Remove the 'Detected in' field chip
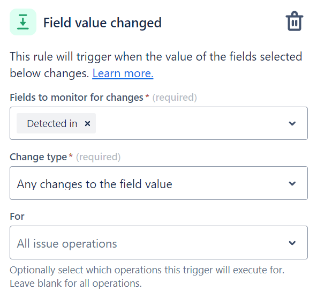 (x=87, y=123)
